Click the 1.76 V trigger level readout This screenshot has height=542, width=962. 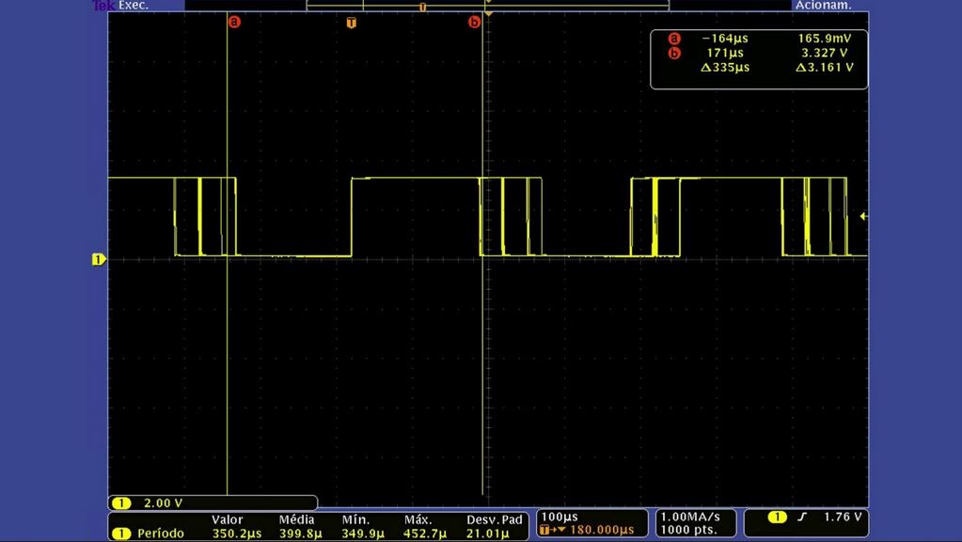tap(843, 517)
